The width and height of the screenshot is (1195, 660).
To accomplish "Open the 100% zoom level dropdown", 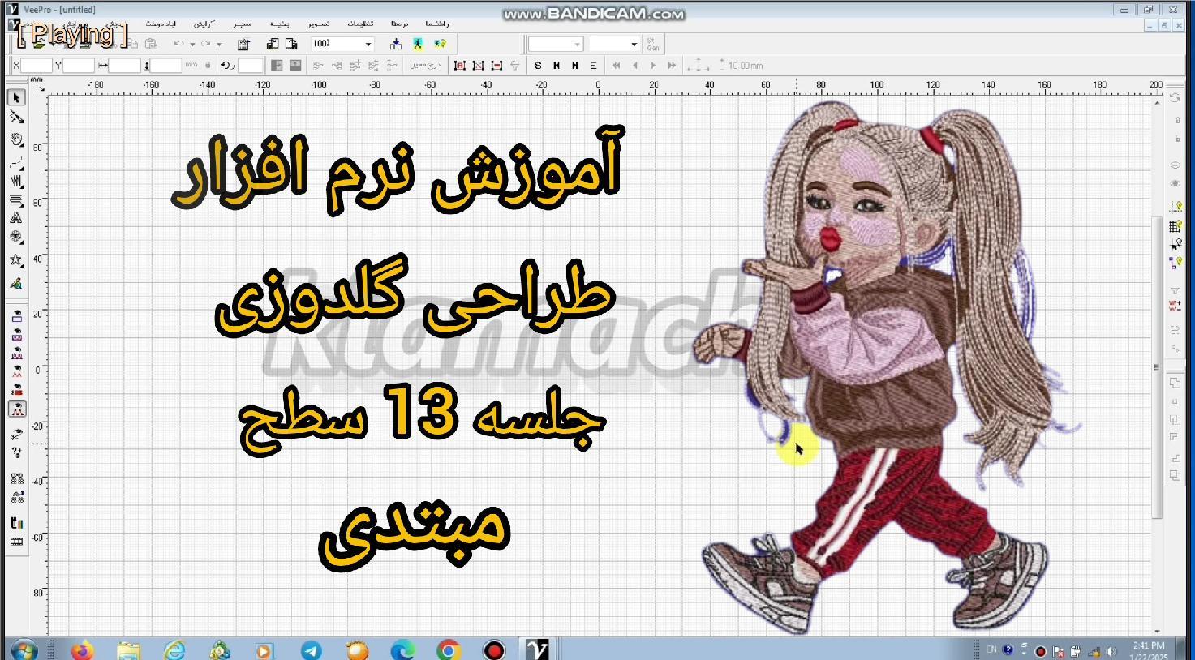I will point(368,44).
